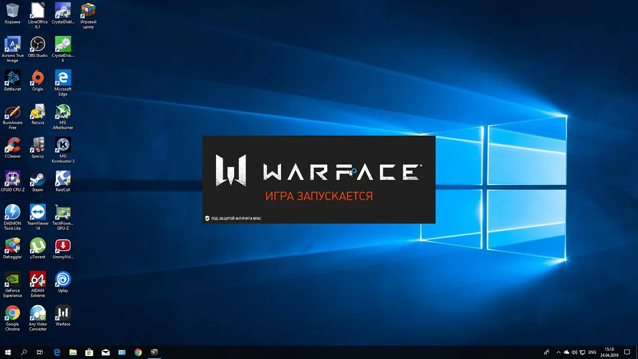Open Microsoft Store taskbar icon
This screenshot has width=638, height=359.
coord(89,352)
